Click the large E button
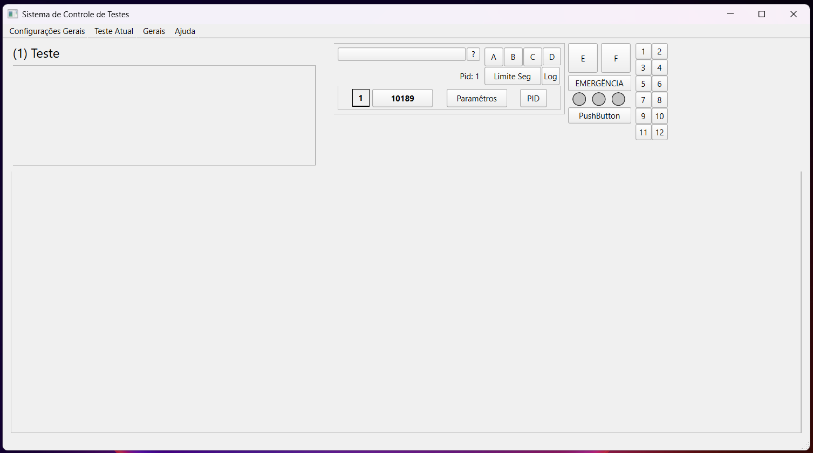Viewport: 813px width, 453px height. pyautogui.click(x=583, y=58)
